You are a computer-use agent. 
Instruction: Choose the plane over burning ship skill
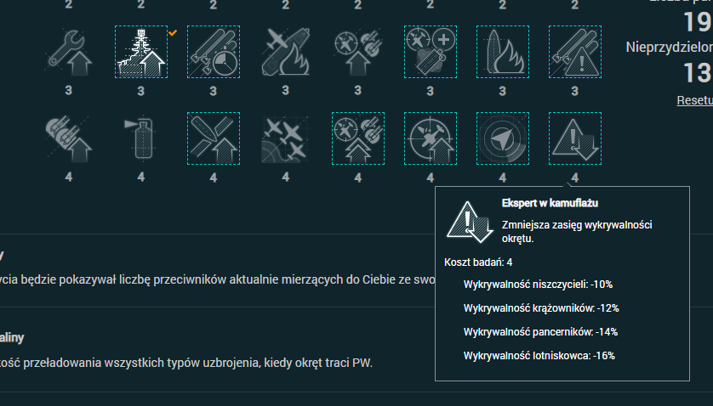pos(286,52)
